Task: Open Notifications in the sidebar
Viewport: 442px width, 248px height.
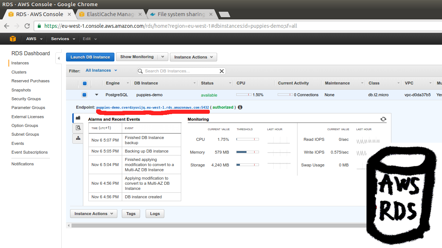Action: (x=22, y=164)
